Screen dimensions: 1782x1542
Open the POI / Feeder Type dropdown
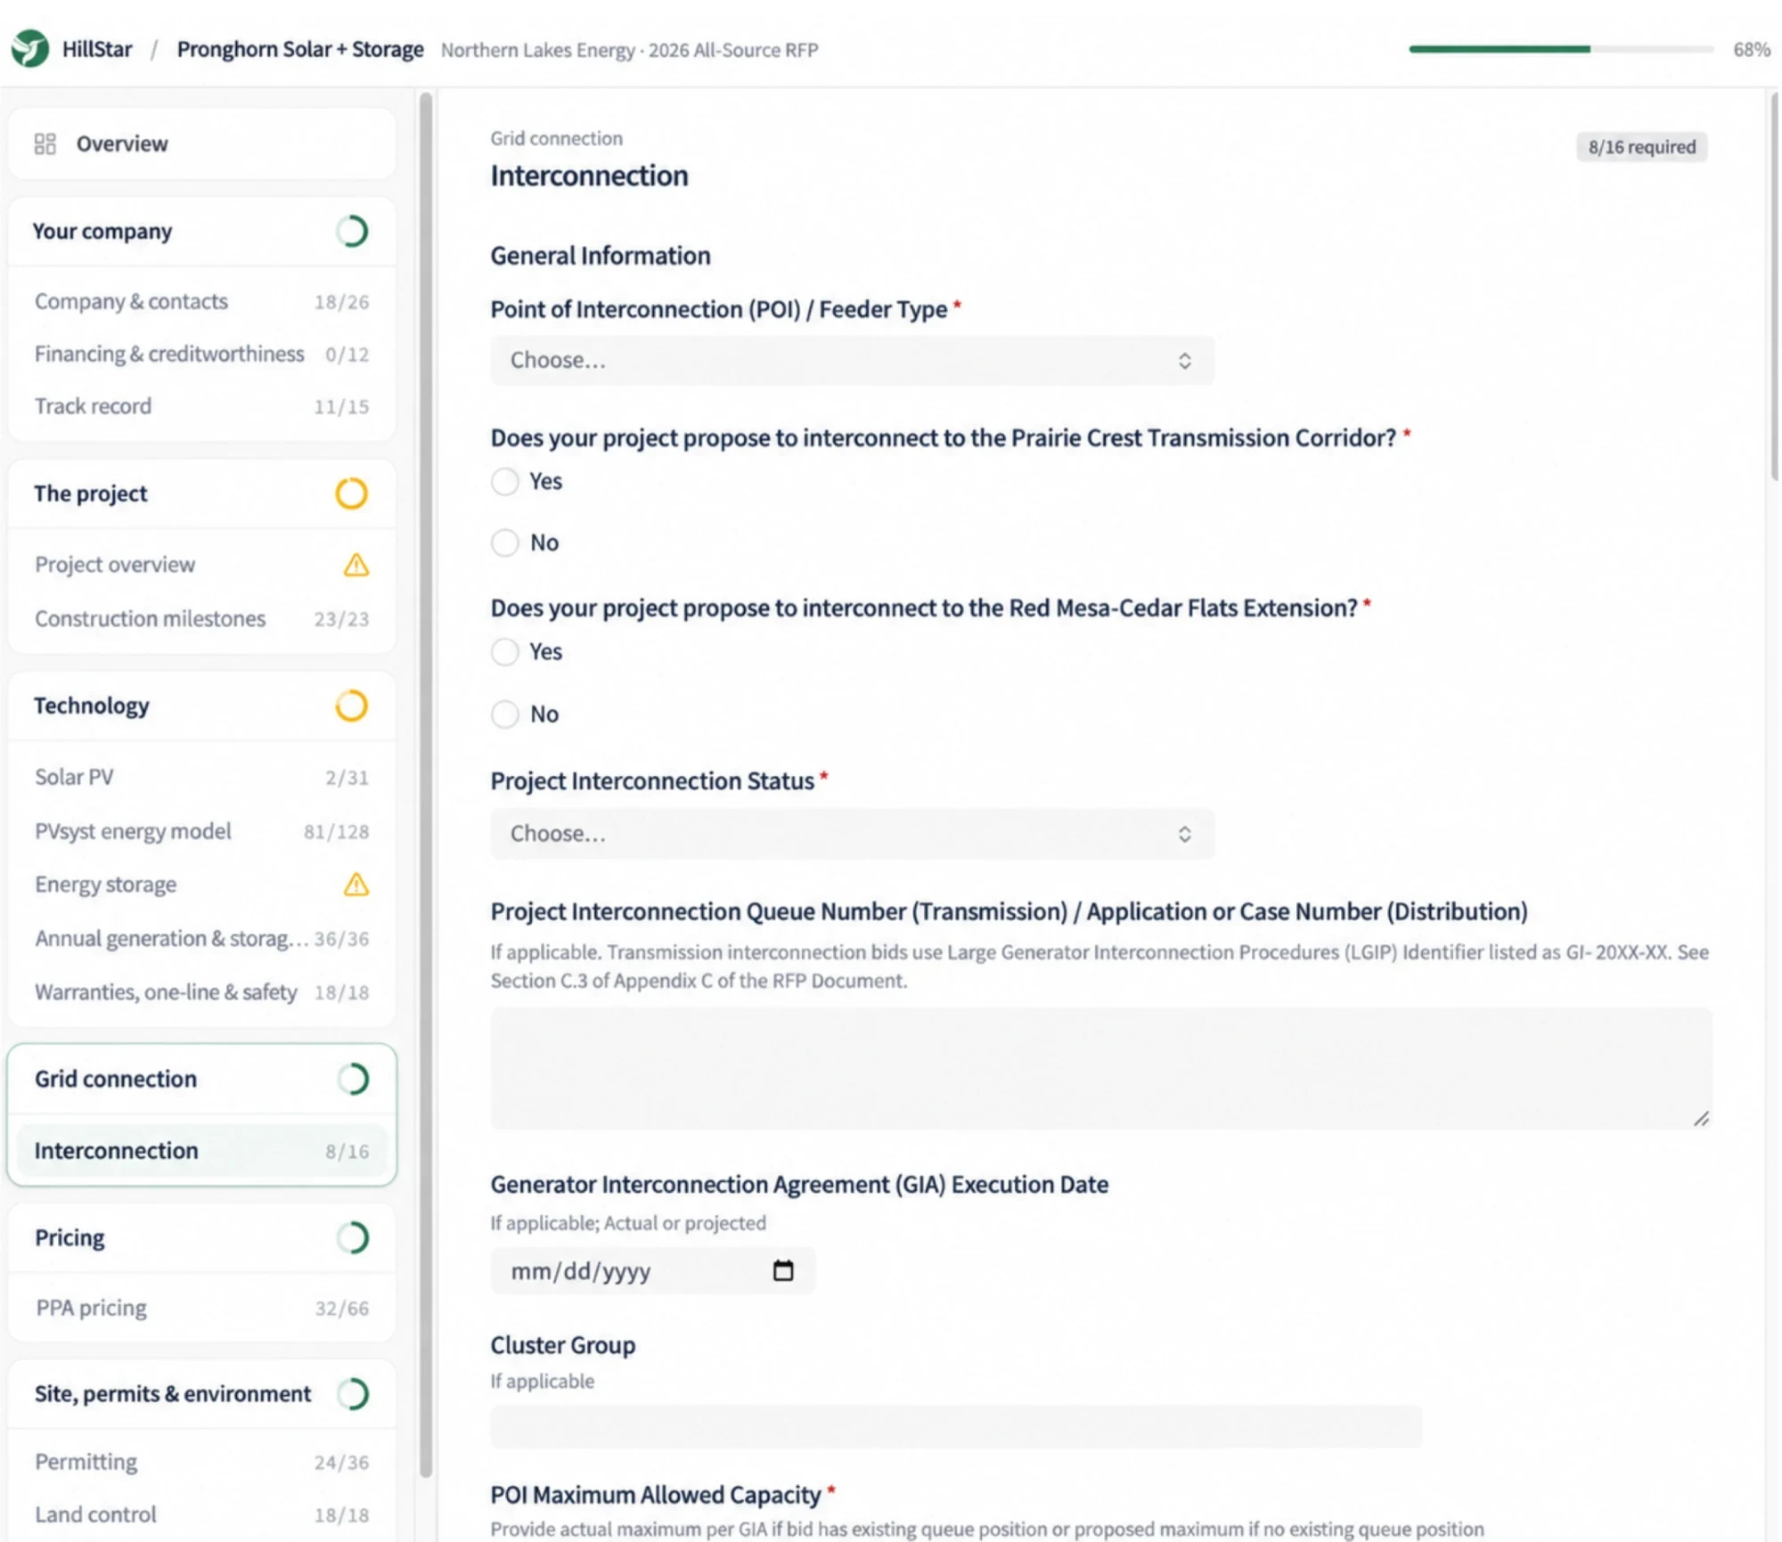(x=852, y=360)
